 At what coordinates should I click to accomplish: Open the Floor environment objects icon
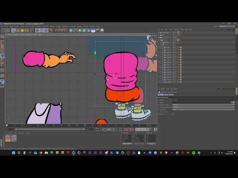click(x=93, y=31)
